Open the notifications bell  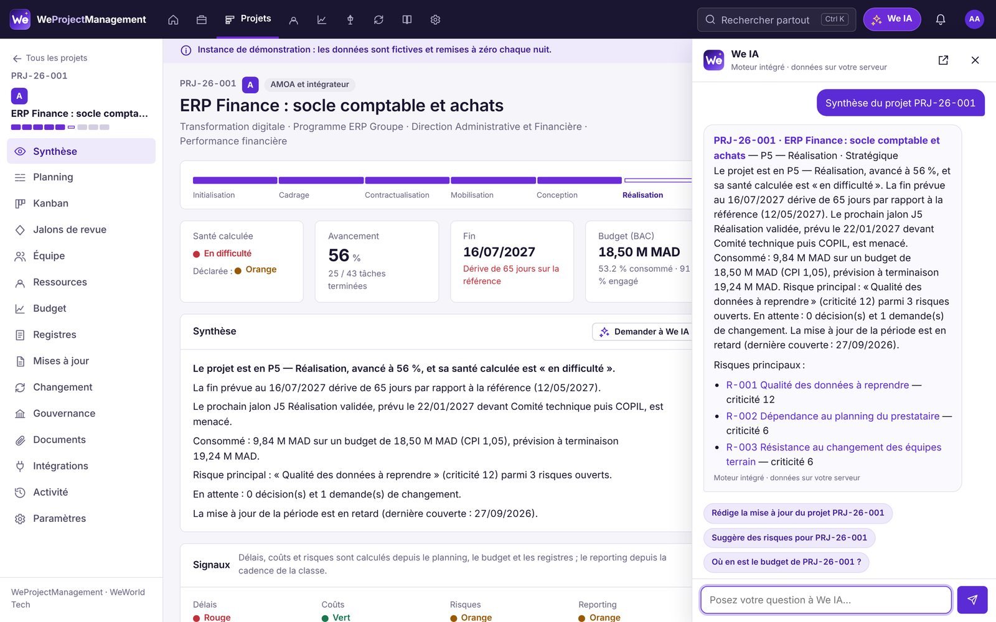pyautogui.click(x=941, y=19)
